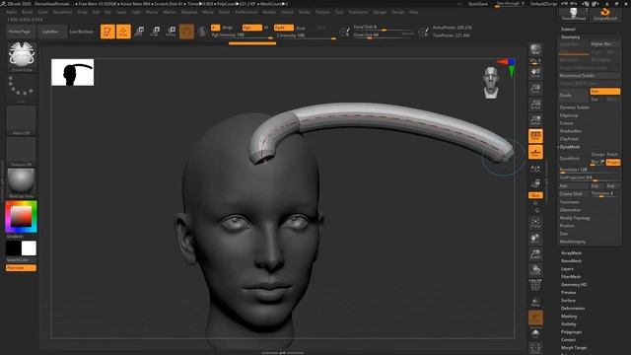
Task: Open the Stroke menu
Action: point(305,12)
